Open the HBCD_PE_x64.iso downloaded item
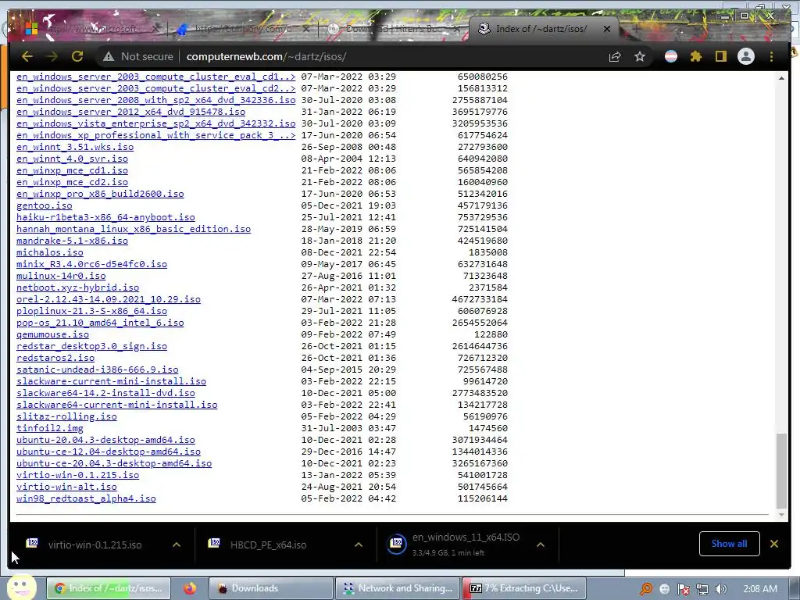The width and height of the screenshot is (800, 600). click(268, 545)
